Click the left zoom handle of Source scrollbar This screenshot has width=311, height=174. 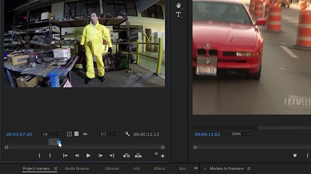[6, 147]
